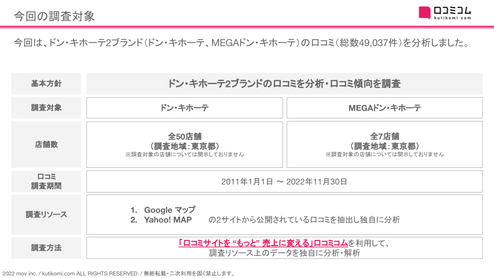Select the copyright footer 2022 mov inc.
Screen dimensions: 494x278
pos(118,273)
